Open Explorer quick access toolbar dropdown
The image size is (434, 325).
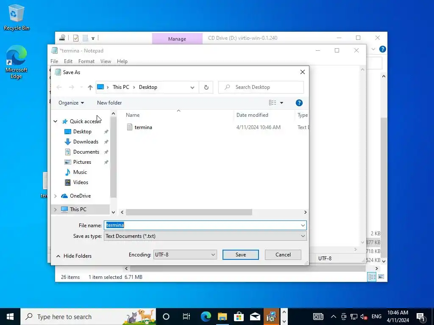(x=93, y=39)
